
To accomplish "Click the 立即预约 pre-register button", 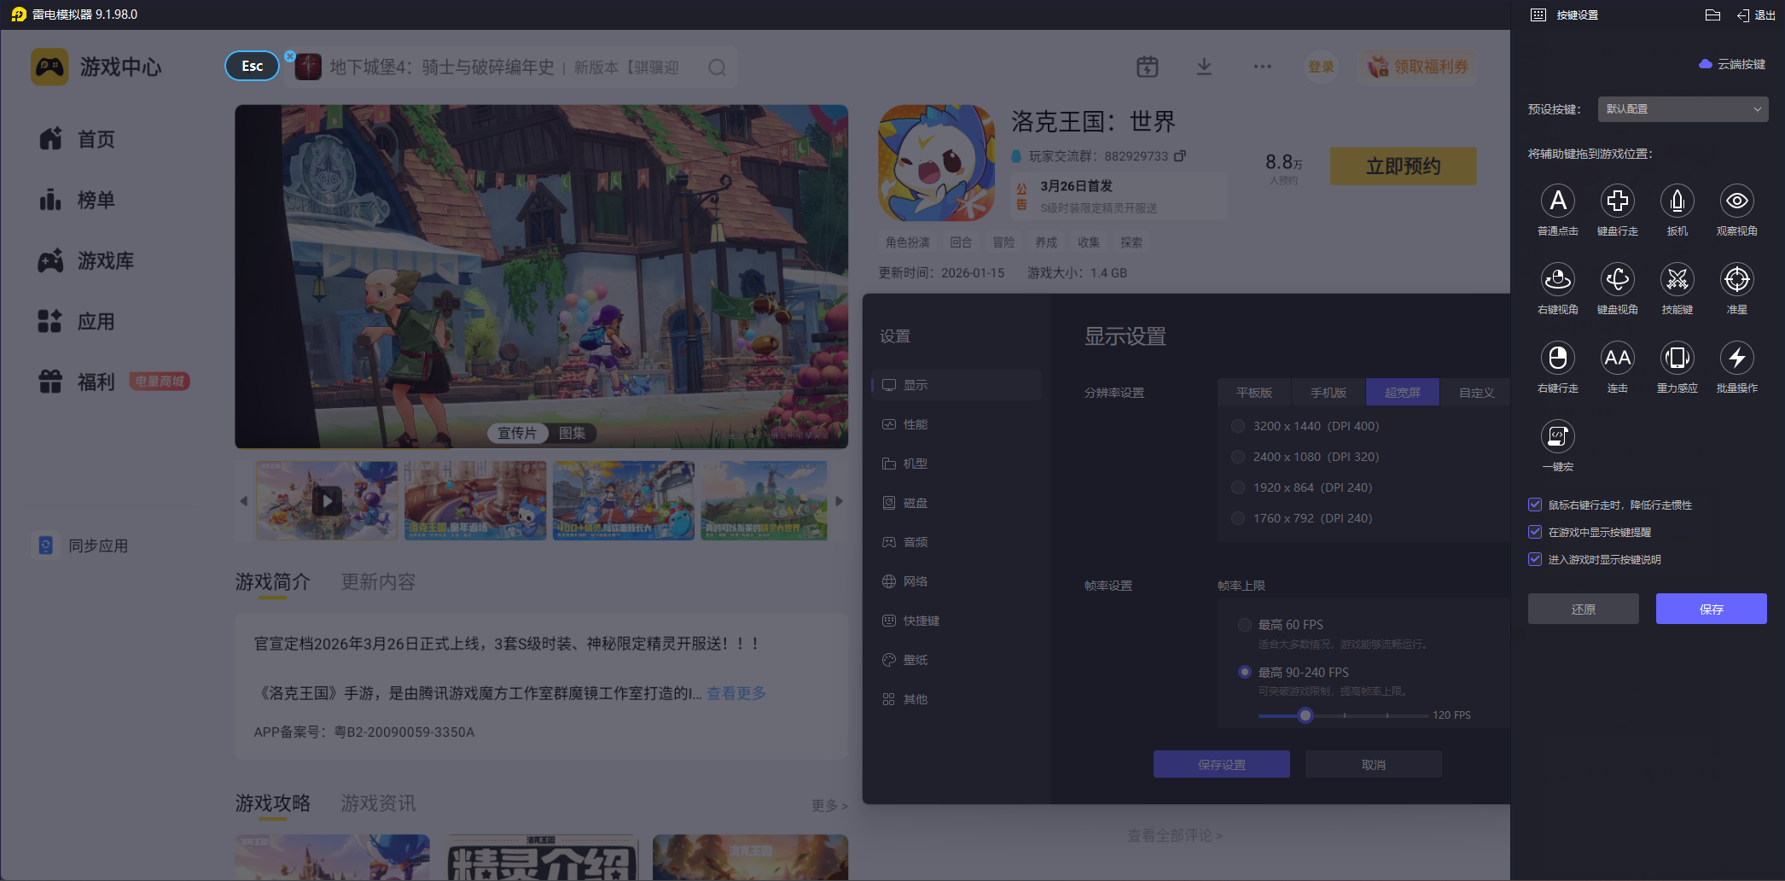I will tap(1403, 166).
